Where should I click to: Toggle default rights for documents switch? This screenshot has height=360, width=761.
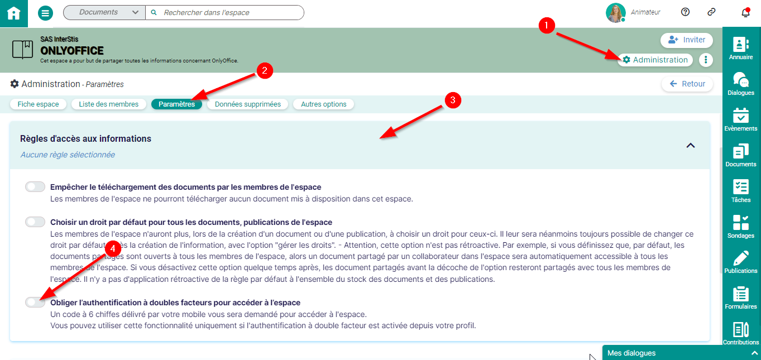point(35,222)
